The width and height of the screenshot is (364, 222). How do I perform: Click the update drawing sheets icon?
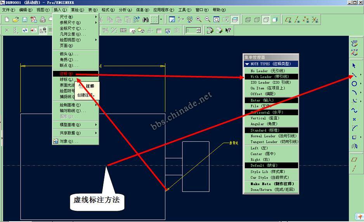point(25,30)
